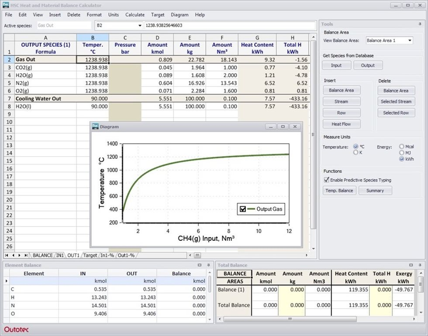Click the next-sheet arrow in the tab navigator
Viewport: 428px width, 336px height.
coord(20,255)
